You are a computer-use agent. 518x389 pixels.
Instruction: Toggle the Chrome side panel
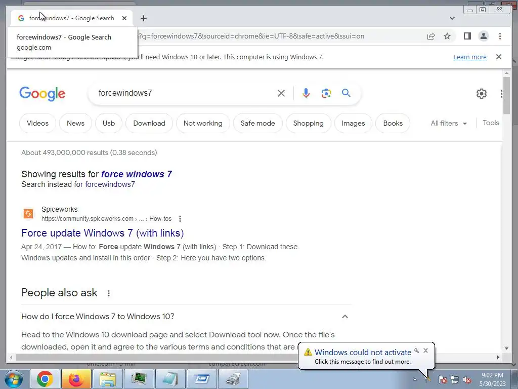pyautogui.click(x=467, y=36)
